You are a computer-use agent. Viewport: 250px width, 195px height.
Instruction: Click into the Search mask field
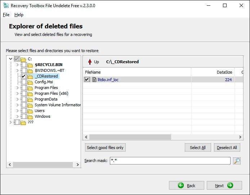pyautogui.click(x=170, y=161)
